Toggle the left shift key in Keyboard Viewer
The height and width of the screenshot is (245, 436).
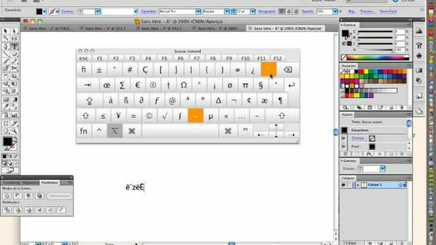point(86,116)
